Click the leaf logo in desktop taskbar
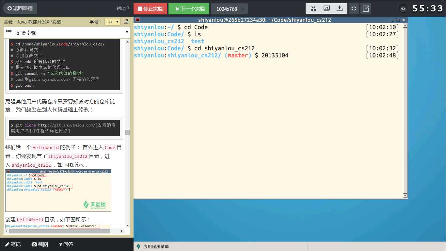The width and height of the screenshot is (446, 251). pos(138,246)
